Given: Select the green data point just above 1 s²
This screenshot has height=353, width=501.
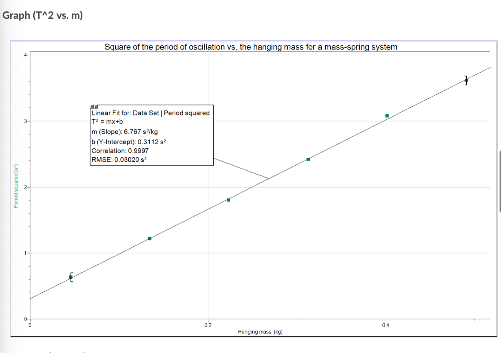Looking at the screenshot, I should [150, 239].
